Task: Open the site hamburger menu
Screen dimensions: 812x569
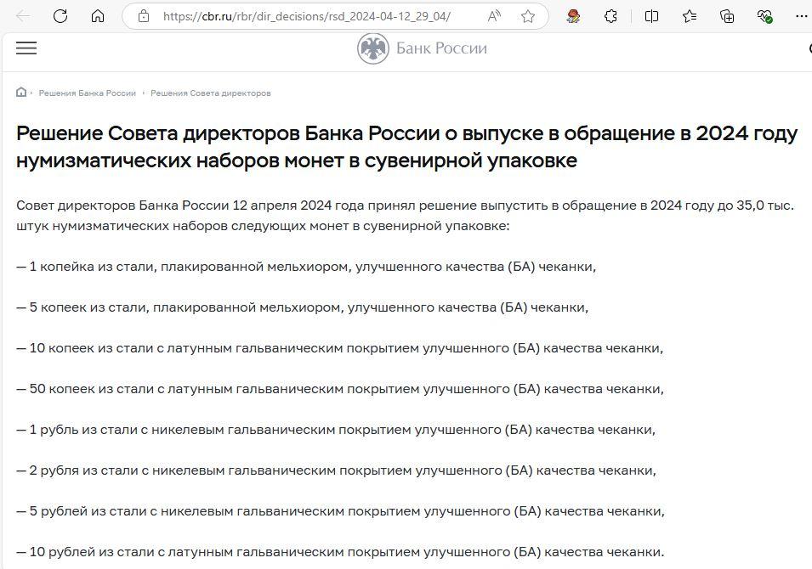Action: pyautogui.click(x=26, y=48)
